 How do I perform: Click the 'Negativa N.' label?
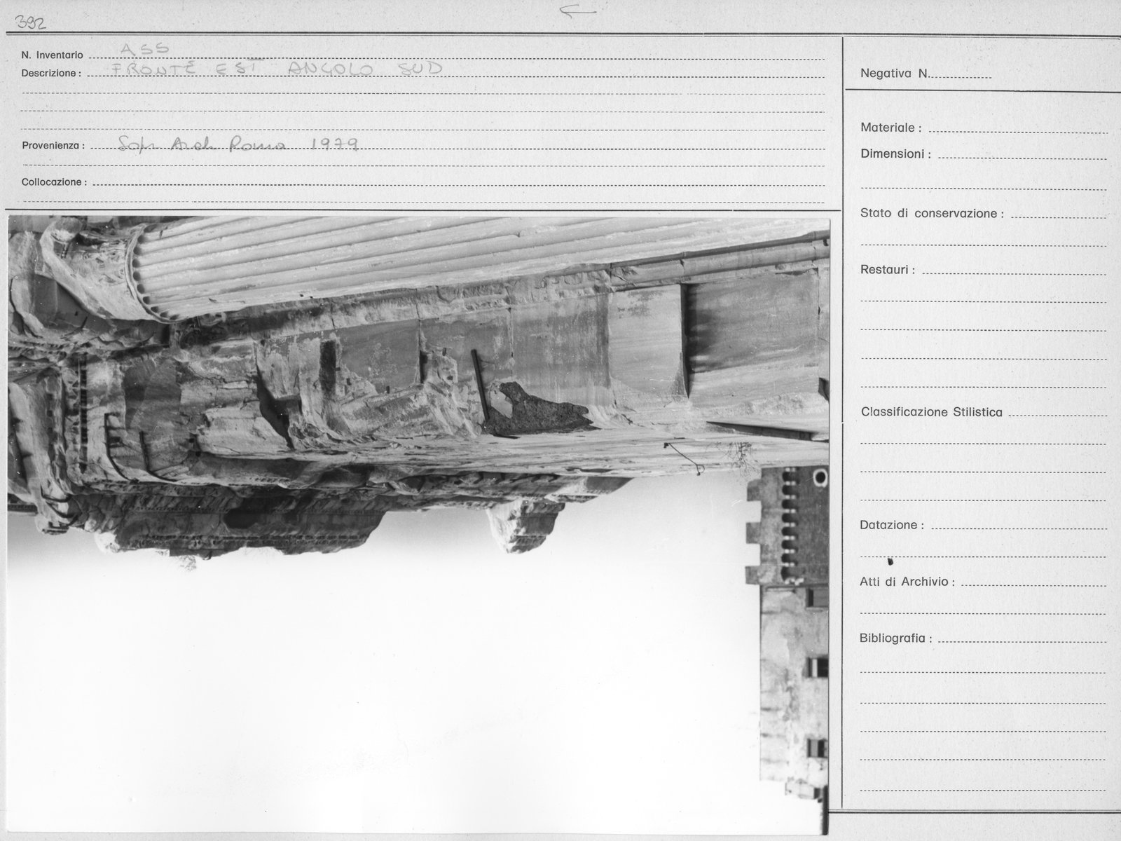(x=895, y=73)
